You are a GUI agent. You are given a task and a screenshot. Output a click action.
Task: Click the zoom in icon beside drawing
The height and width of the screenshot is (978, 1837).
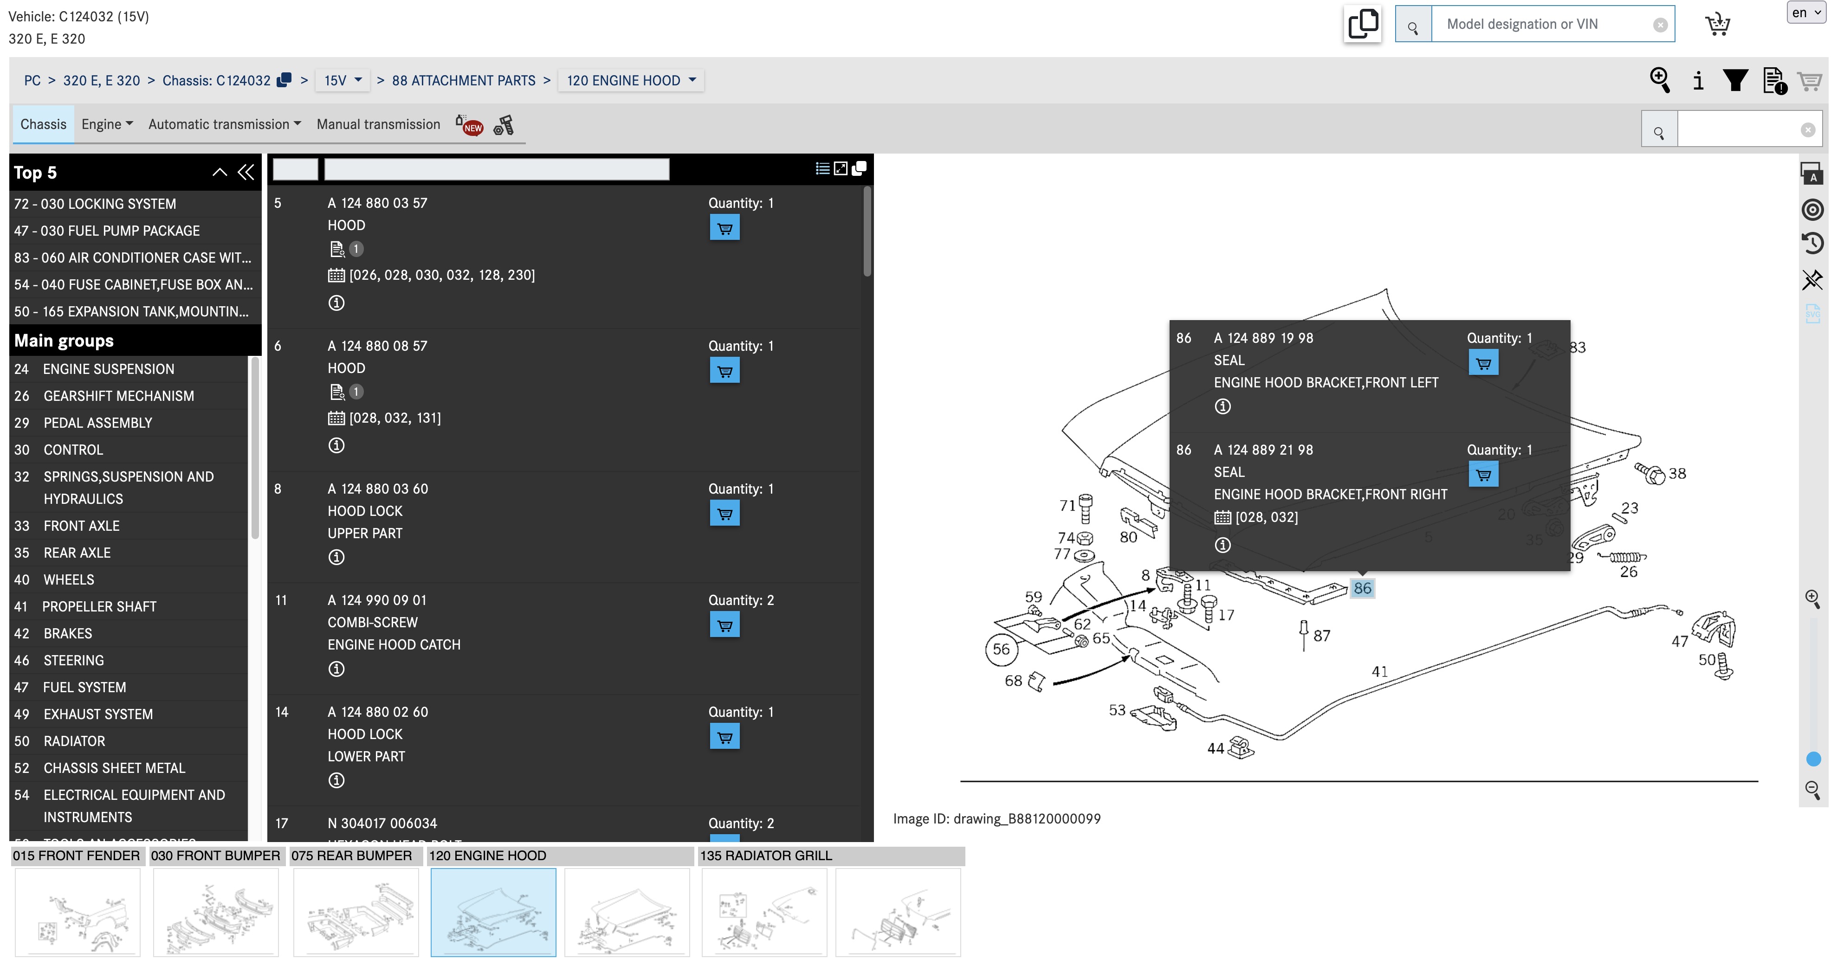click(1812, 599)
